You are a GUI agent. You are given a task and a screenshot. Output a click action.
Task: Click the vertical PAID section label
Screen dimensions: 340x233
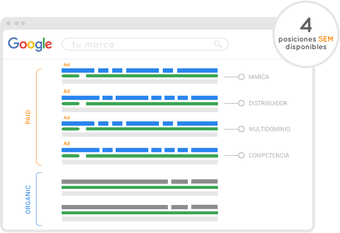pyautogui.click(x=28, y=117)
